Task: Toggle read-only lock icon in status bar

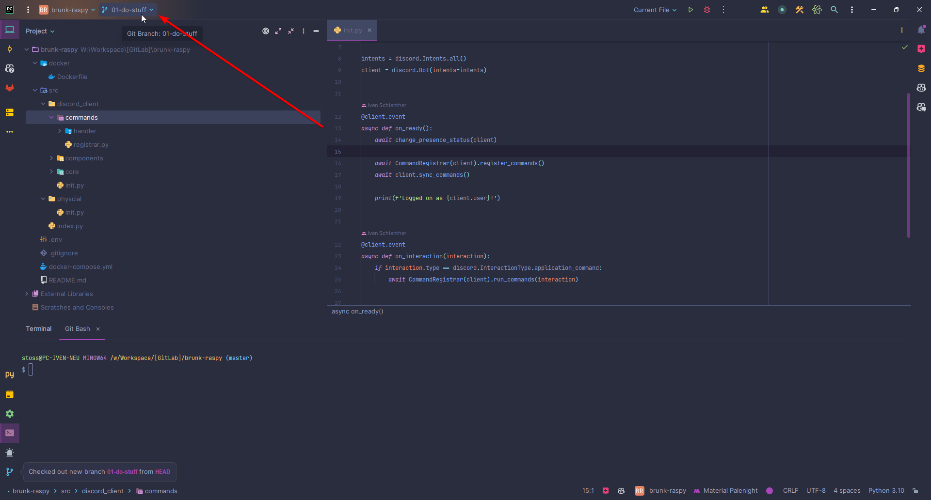Action: (x=915, y=491)
